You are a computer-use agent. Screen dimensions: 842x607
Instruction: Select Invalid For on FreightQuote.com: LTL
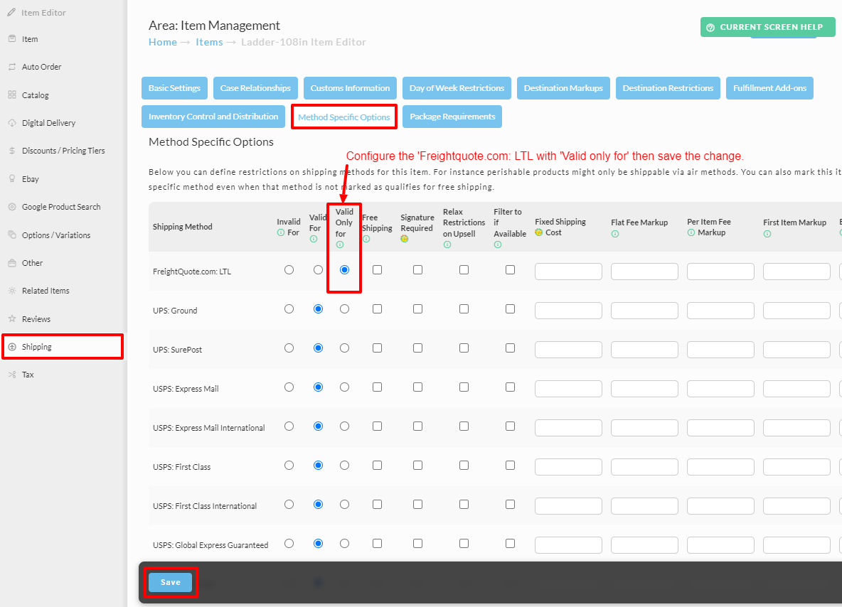click(x=289, y=270)
